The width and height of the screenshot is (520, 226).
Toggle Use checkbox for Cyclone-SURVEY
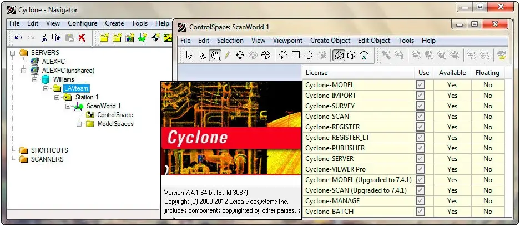click(x=421, y=106)
